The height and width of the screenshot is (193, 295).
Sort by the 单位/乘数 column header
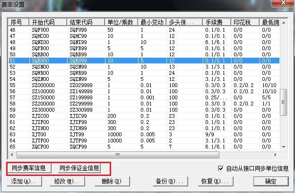click(121, 22)
